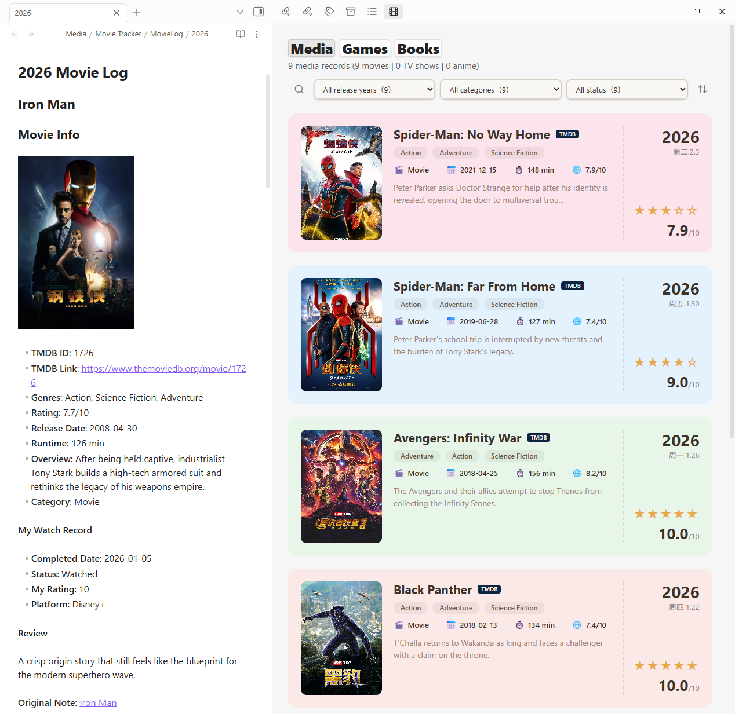The image size is (735, 714).
Task: Click the search magnifier icon
Action: [299, 89]
